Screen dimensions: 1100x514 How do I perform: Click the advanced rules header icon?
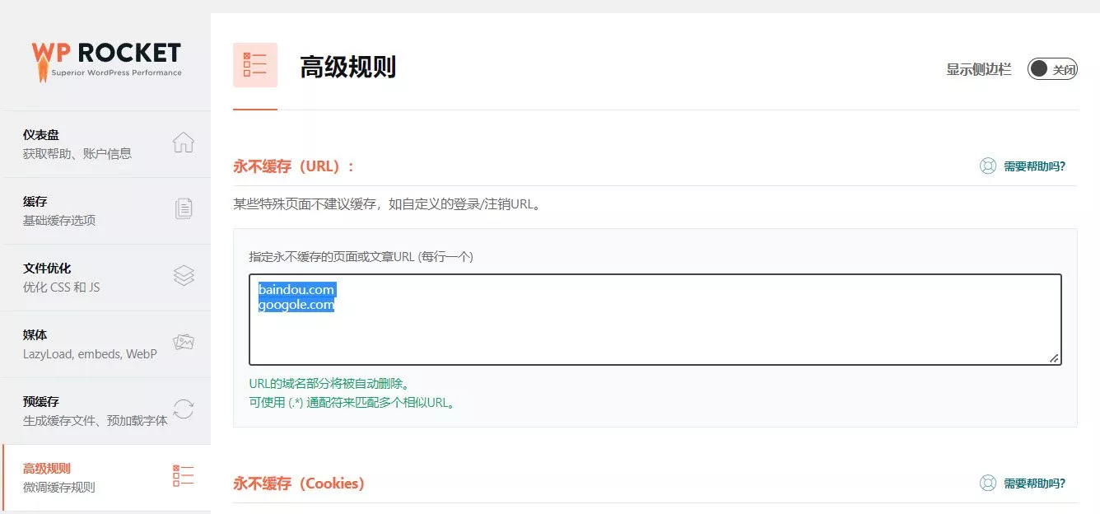[x=255, y=65]
